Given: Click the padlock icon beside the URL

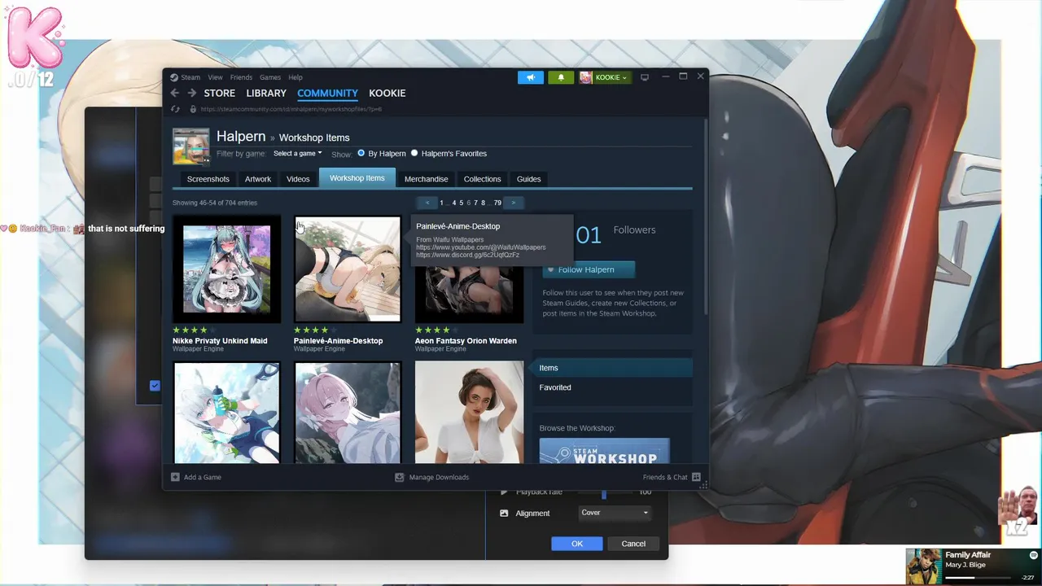Looking at the screenshot, I should click(x=193, y=109).
